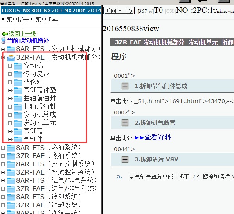The height and width of the screenshot is (214, 234).
Task: Select 3ZR-FAE（排放控制系统） label
Action: 55,172
